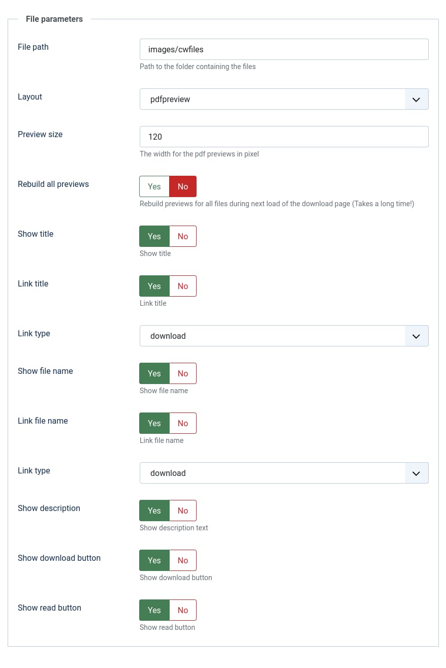
Task: Hide description by selecting No
Action: coord(183,511)
